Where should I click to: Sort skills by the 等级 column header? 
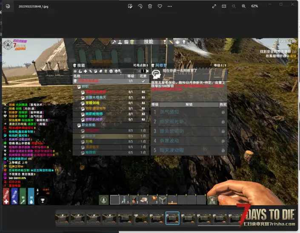tap(131, 76)
